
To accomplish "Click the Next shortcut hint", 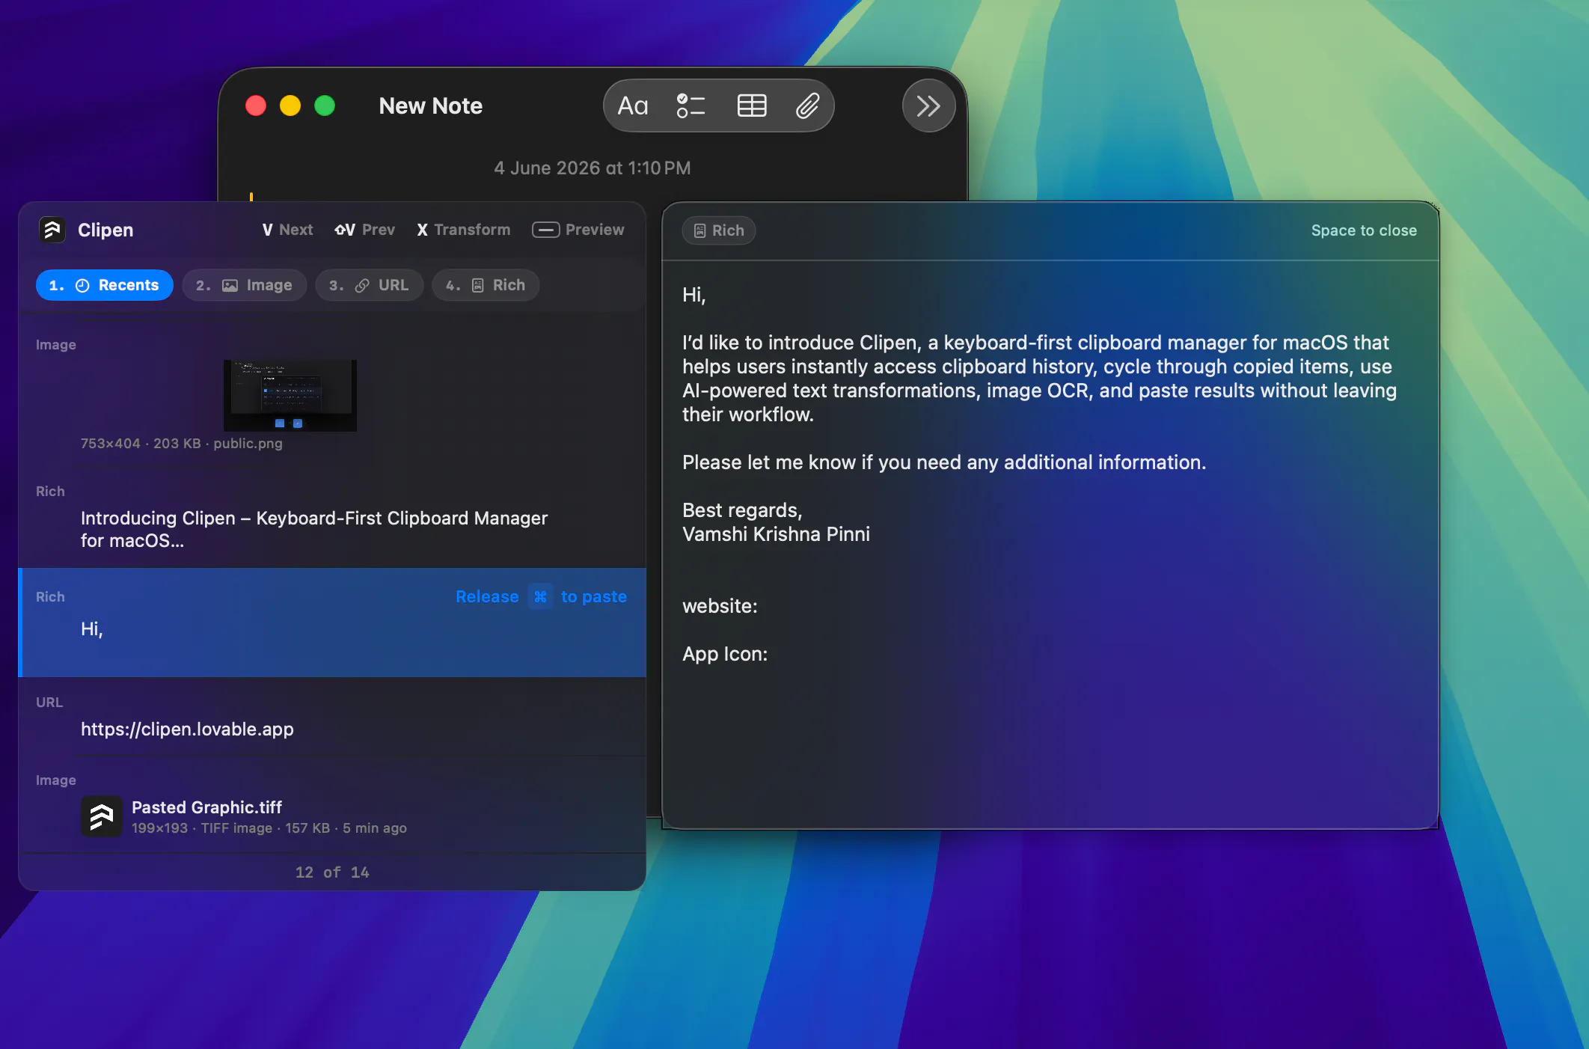I will pyautogui.click(x=287, y=230).
